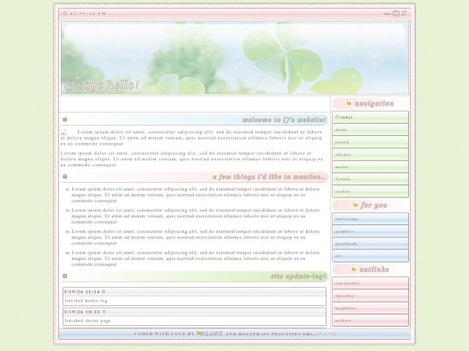Open the guestbook link
The height and width of the screenshot is (351, 469).
point(370,244)
